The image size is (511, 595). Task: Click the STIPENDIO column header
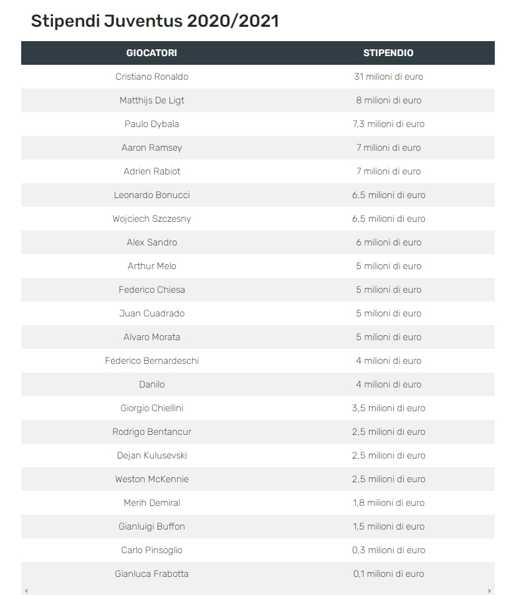coord(388,53)
